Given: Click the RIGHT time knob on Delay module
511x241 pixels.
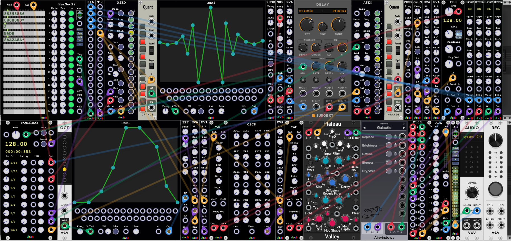Looking at the screenshot, I should (338, 25).
